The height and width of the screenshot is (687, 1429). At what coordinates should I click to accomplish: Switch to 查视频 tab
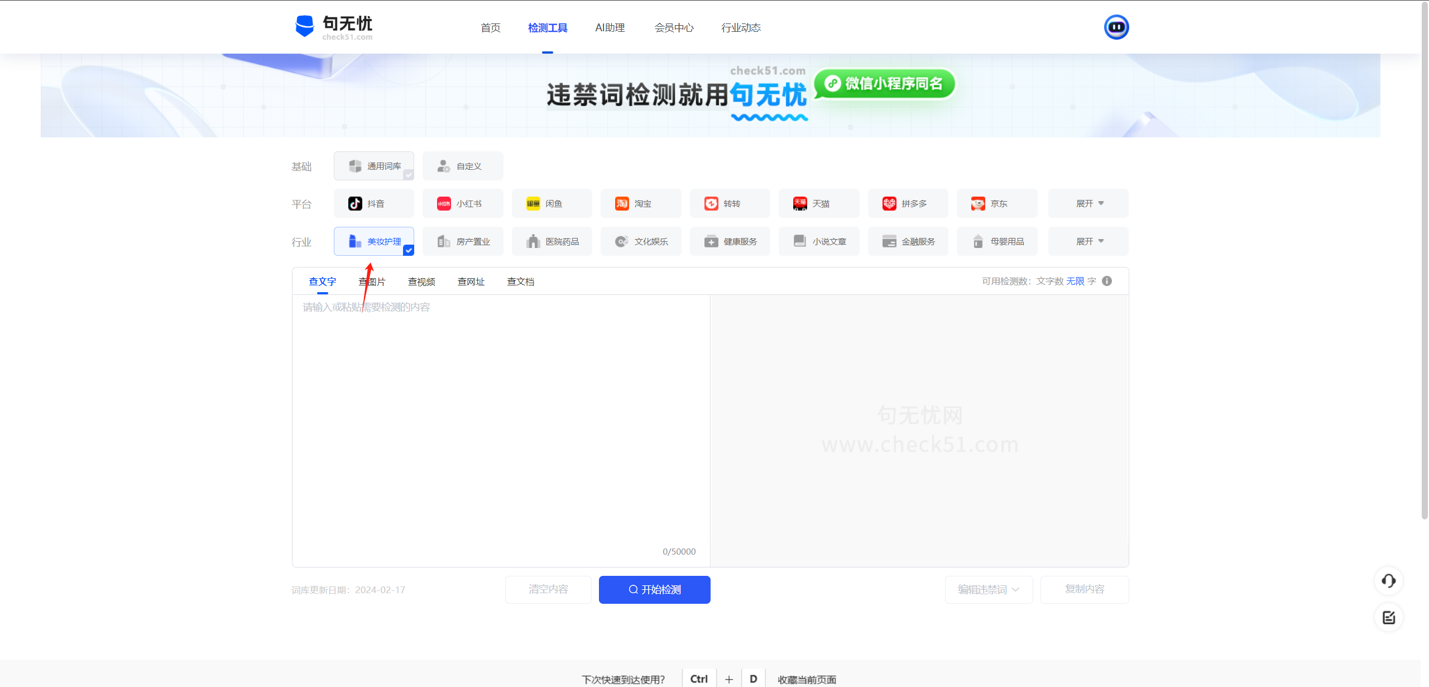click(421, 282)
